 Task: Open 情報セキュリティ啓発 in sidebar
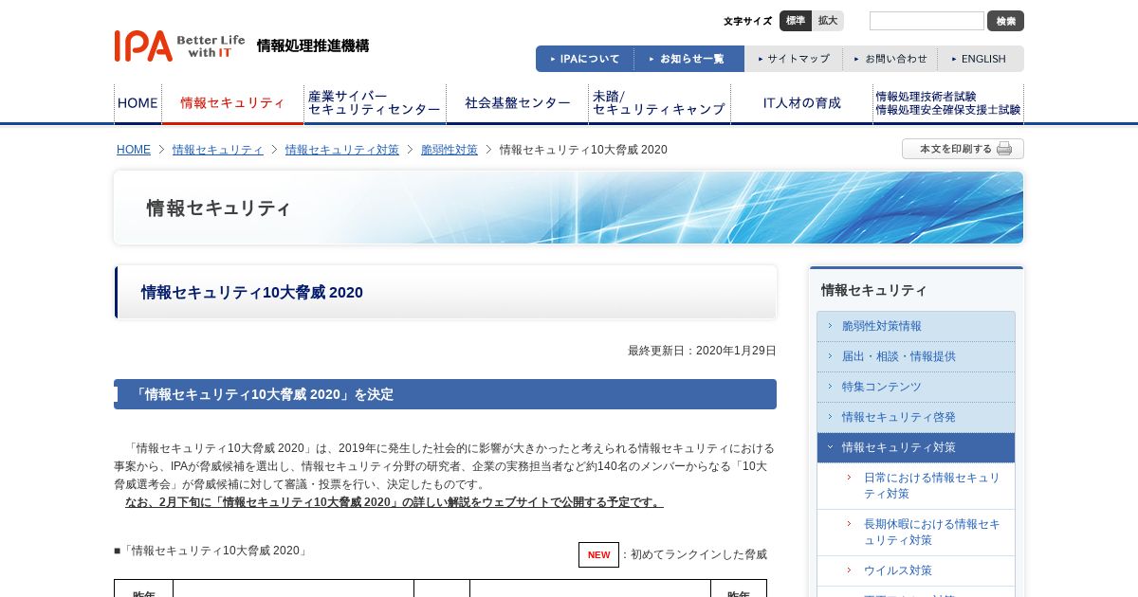[x=916, y=417]
